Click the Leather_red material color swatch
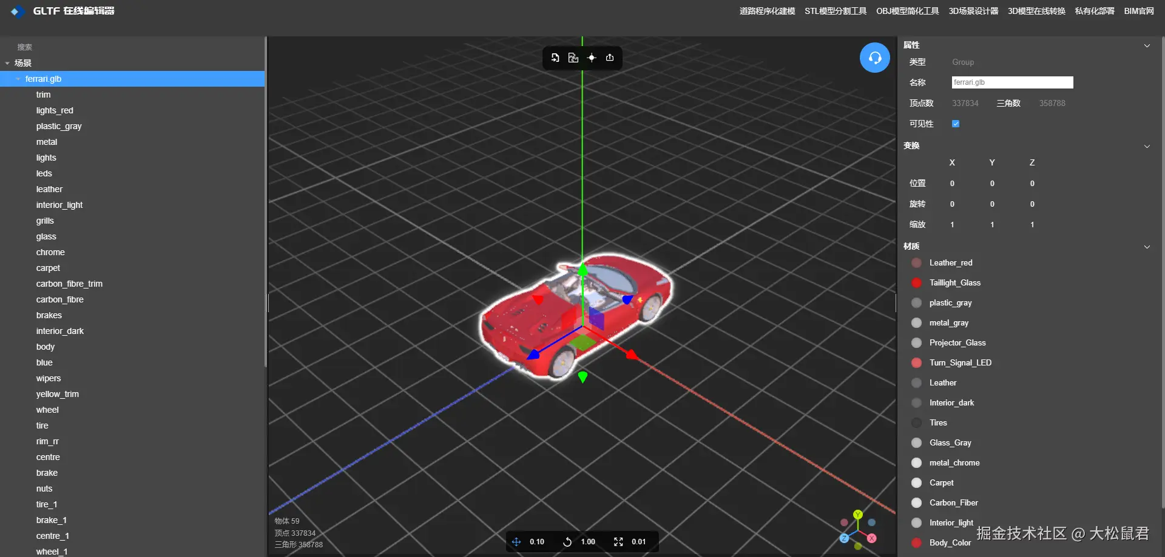This screenshot has height=557, width=1165. tap(916, 263)
